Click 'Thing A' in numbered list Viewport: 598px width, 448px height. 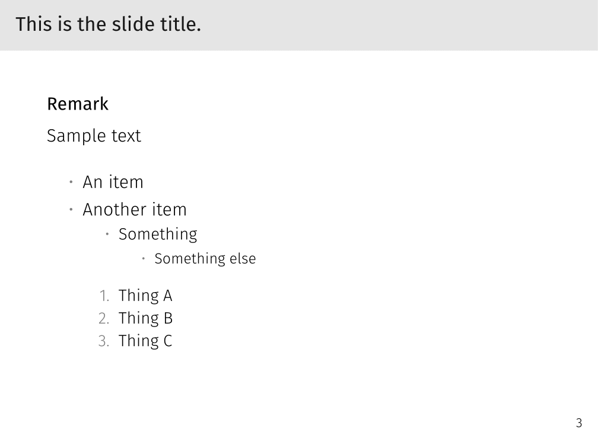[145, 296]
